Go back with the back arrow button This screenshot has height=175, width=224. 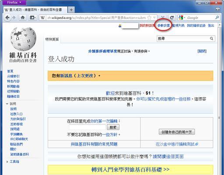click(x=7, y=17)
